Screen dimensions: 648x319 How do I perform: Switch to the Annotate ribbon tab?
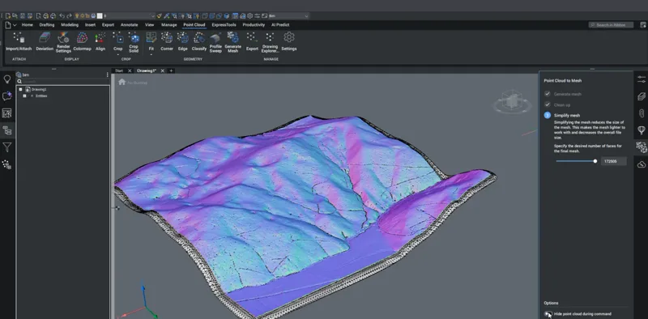(129, 25)
